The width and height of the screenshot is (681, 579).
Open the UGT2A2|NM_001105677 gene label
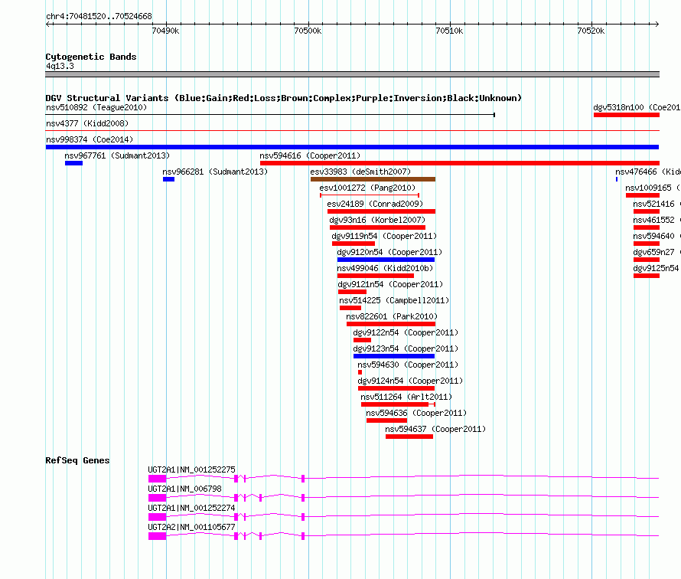(x=191, y=527)
